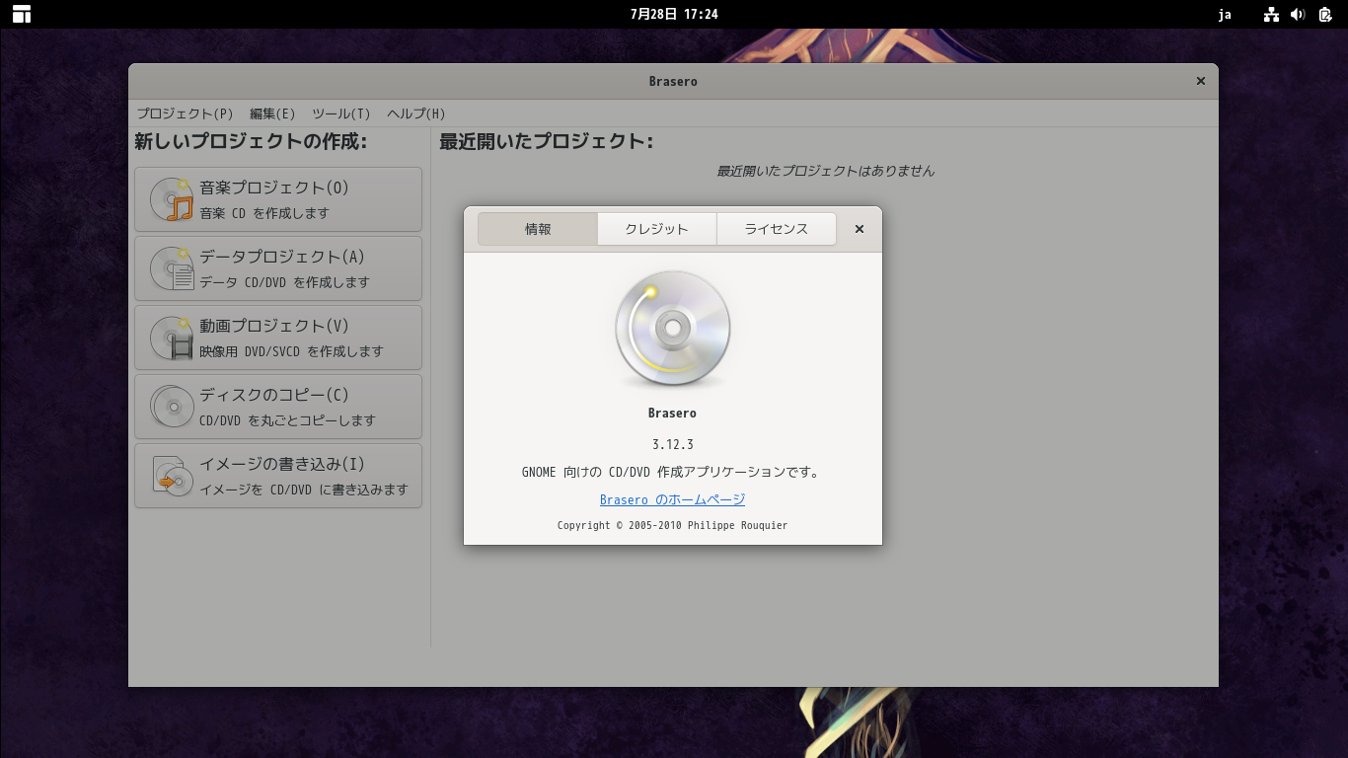Click the disc copy icon
1348x758 pixels.
[172, 407]
